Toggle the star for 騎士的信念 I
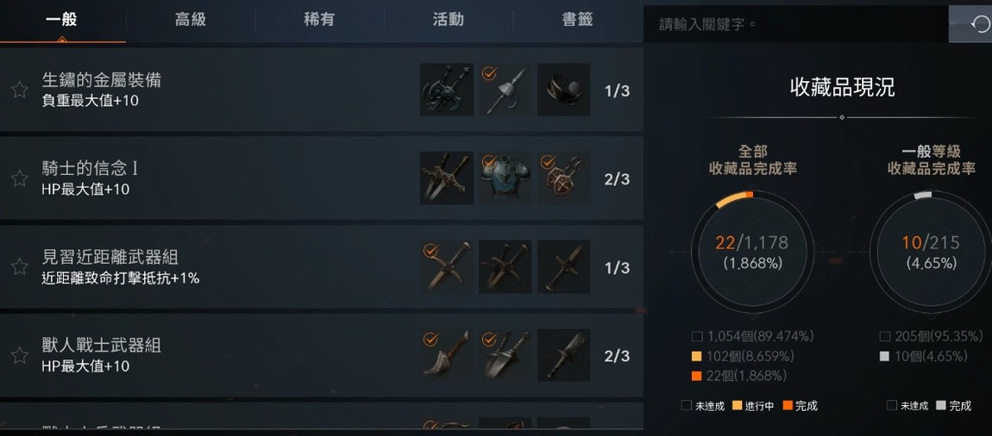Screen dimensions: 992x436 pos(20,178)
